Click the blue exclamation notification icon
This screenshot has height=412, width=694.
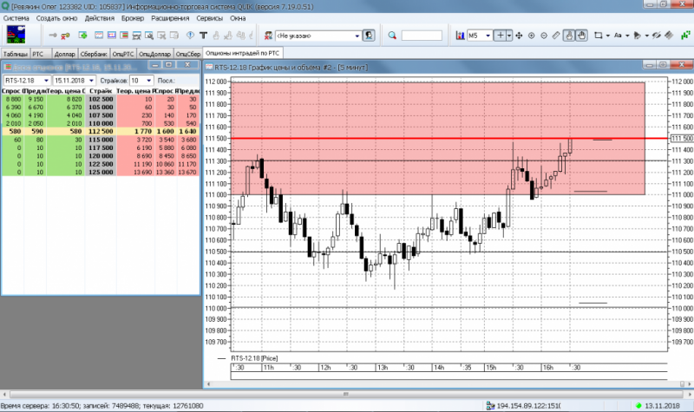coord(190,36)
